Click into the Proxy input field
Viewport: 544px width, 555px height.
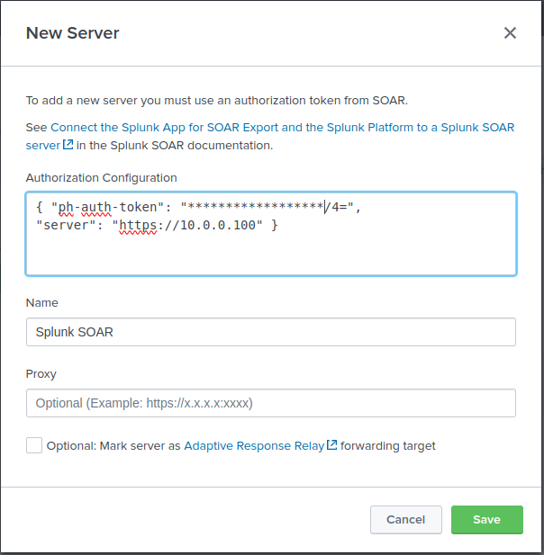pos(270,403)
